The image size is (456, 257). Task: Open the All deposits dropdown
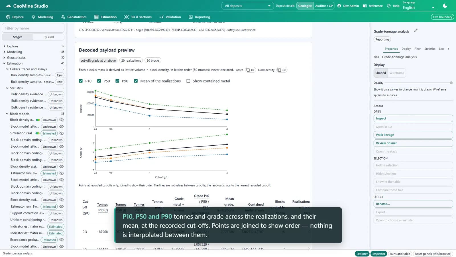click(247, 6)
